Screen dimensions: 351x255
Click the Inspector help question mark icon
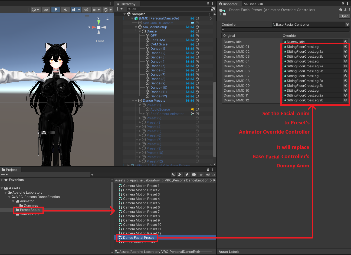[x=340, y=10]
